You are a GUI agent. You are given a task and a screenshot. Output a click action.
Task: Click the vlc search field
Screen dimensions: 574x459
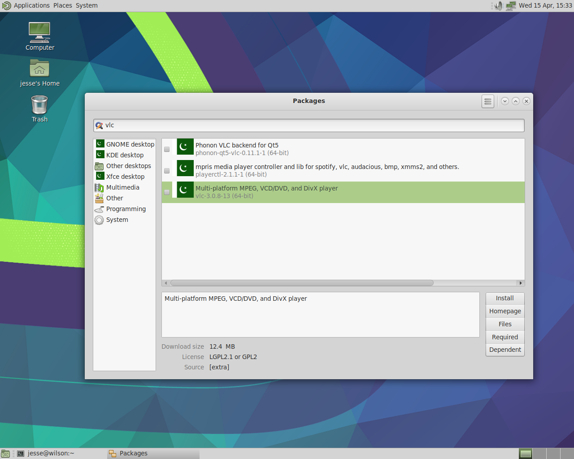coord(309,126)
